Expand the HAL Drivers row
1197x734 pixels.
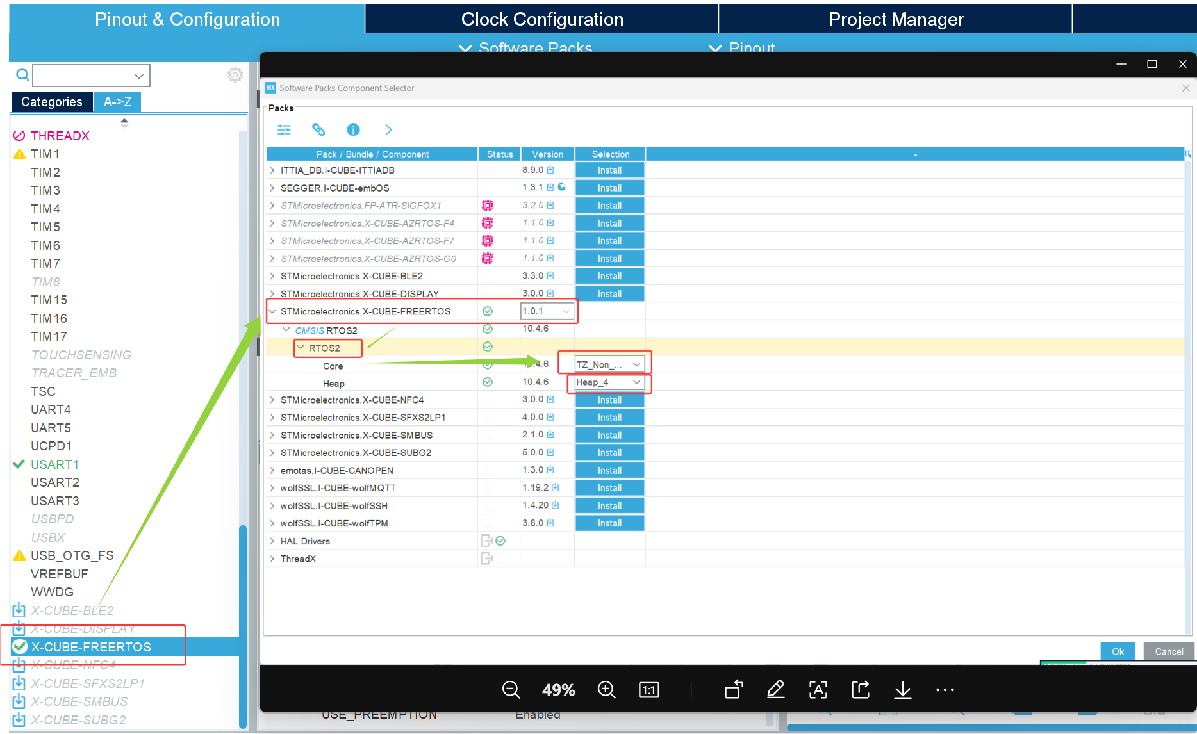click(272, 541)
